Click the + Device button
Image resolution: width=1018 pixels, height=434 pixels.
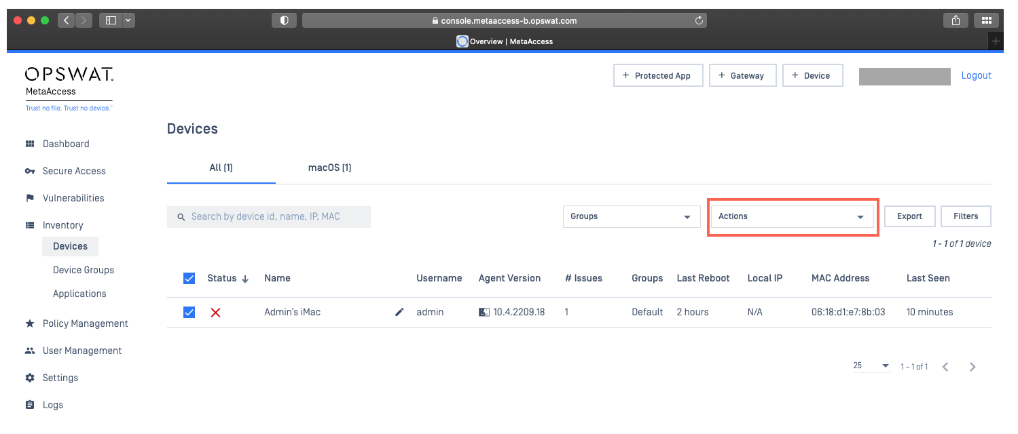813,76
